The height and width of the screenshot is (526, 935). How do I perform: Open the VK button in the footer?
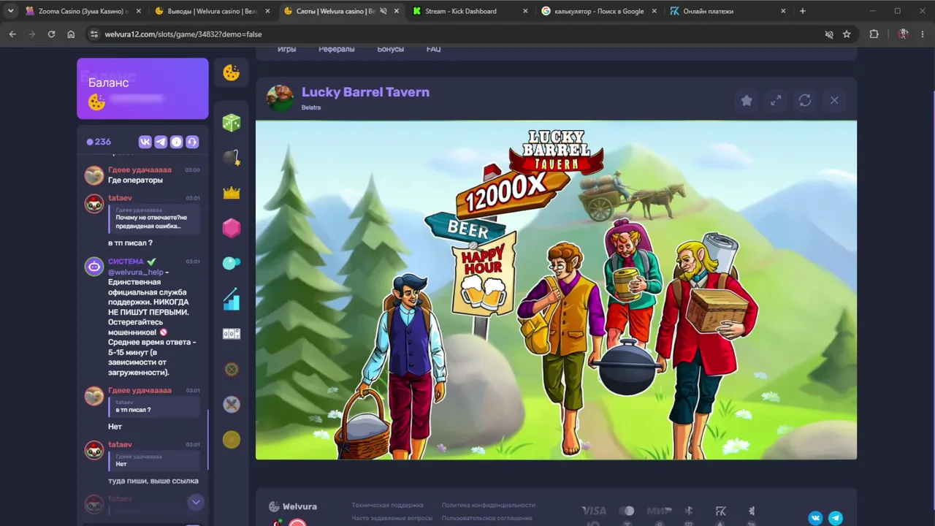click(815, 518)
